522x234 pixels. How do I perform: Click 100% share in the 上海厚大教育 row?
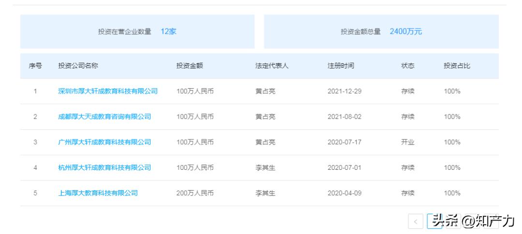tap(452, 193)
